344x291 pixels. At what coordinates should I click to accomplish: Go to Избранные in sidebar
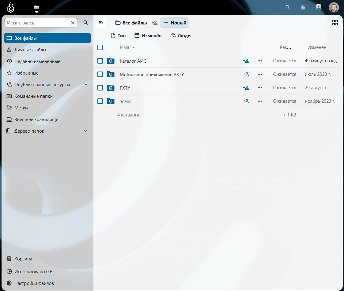click(x=26, y=73)
